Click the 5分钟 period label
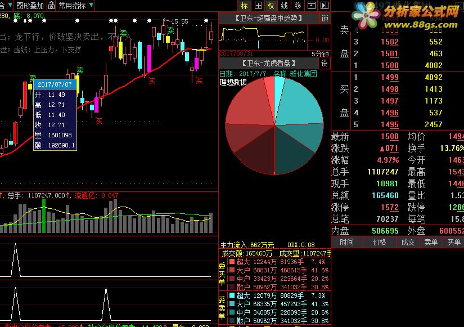 click(320, 54)
